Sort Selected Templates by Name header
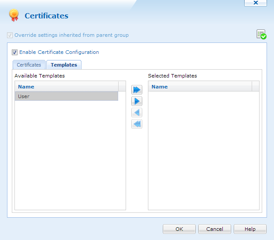This screenshot has height=240, width=274. tap(200, 86)
